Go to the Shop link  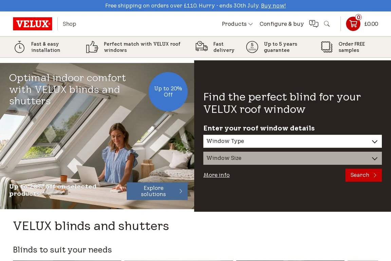[x=69, y=24]
